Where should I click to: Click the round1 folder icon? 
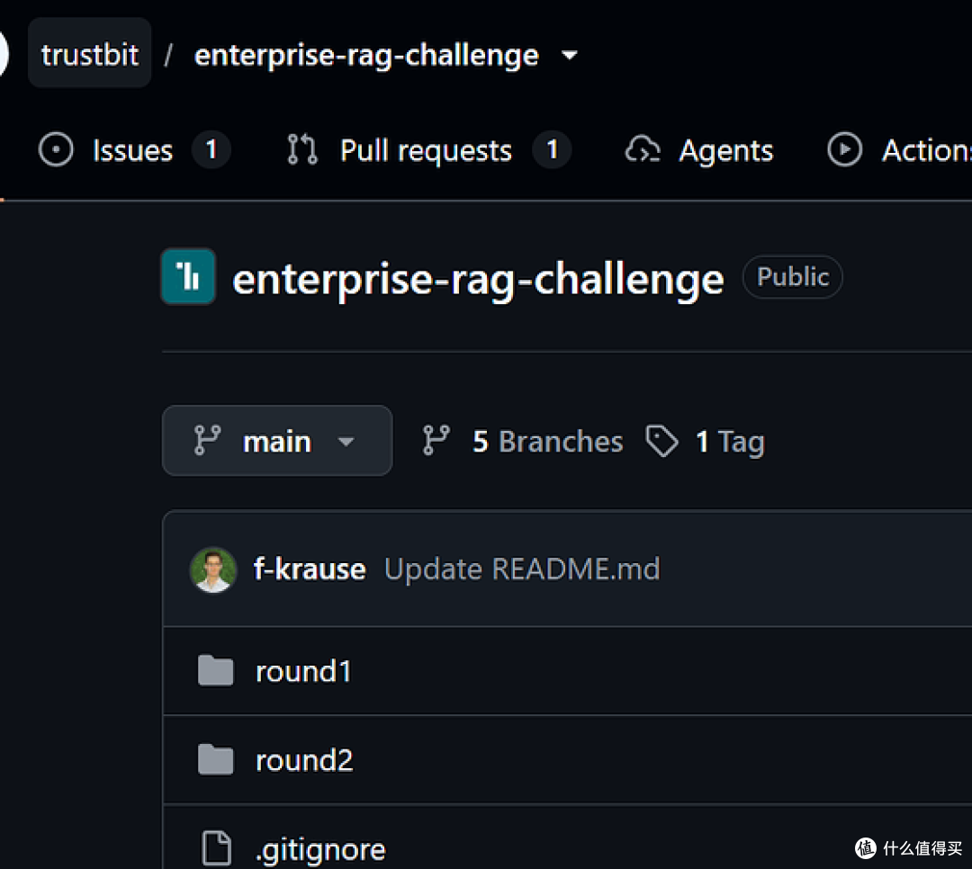[x=216, y=671]
